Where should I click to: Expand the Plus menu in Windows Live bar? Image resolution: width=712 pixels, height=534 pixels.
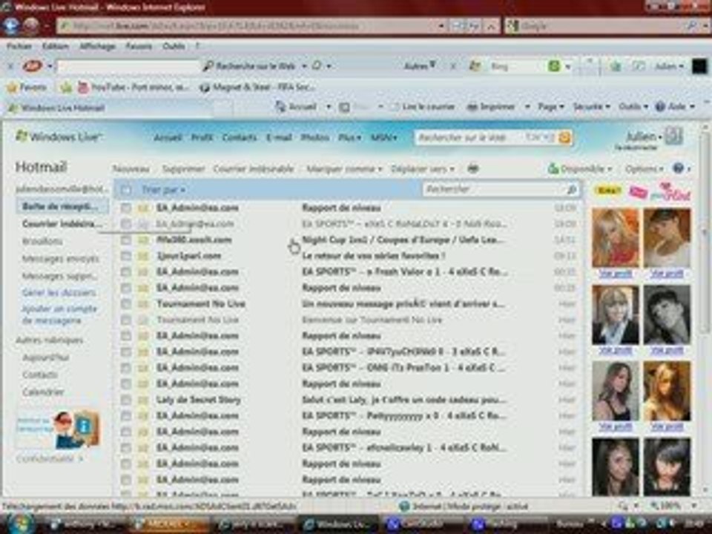[349, 137]
